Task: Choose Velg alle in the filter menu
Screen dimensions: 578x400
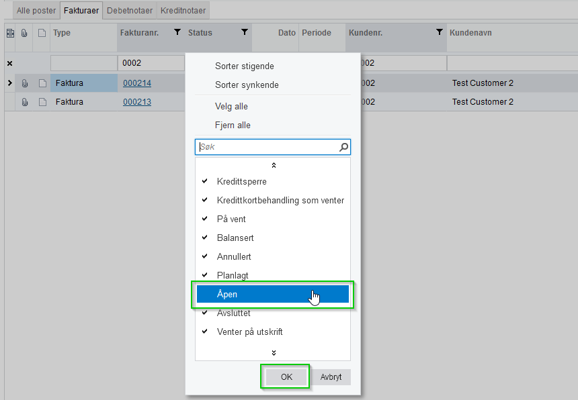Action: click(231, 107)
